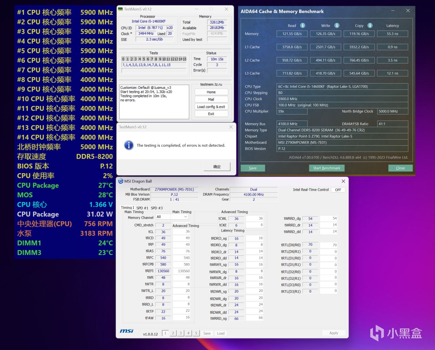Save the AIDA64 benchmark results
Screen dimensions: 435x350
point(253,168)
